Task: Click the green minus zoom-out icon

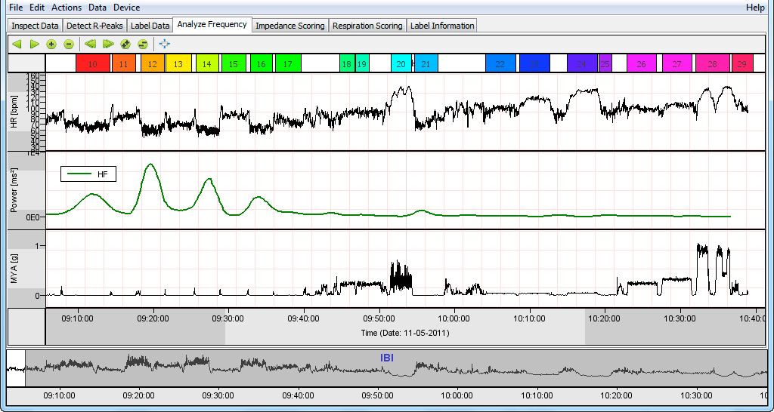Action: (x=69, y=45)
